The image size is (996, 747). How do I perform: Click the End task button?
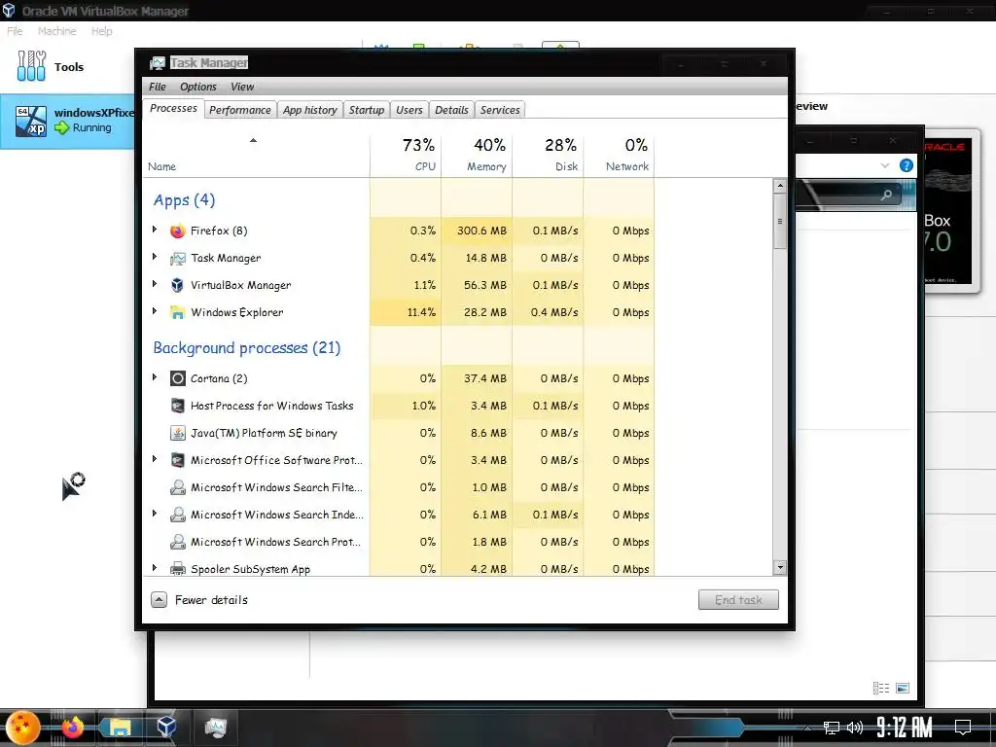click(738, 599)
